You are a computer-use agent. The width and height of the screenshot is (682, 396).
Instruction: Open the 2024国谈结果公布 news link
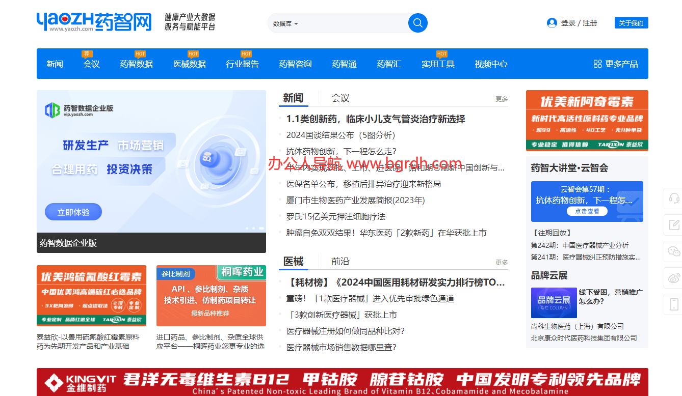[340, 135]
